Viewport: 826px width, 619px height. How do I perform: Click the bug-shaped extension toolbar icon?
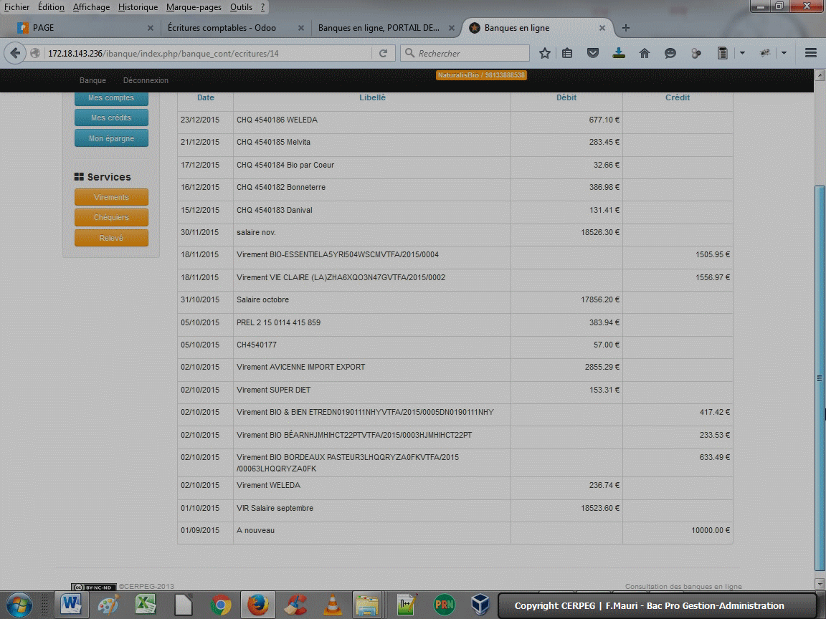click(x=765, y=53)
